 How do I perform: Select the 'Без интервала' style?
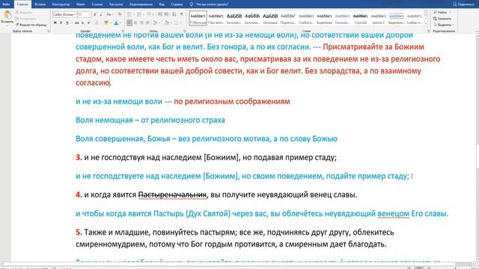click(x=216, y=18)
